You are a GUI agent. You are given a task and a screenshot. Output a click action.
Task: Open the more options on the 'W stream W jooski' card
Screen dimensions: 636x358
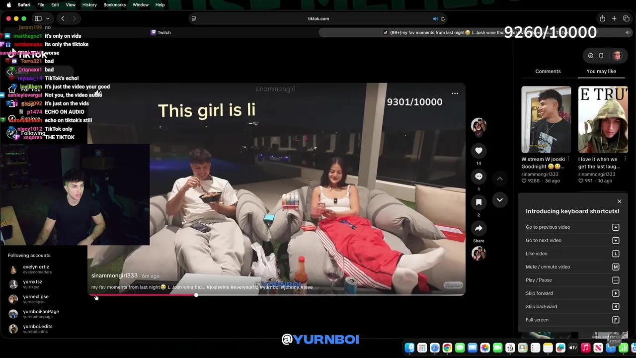pyautogui.click(x=568, y=159)
